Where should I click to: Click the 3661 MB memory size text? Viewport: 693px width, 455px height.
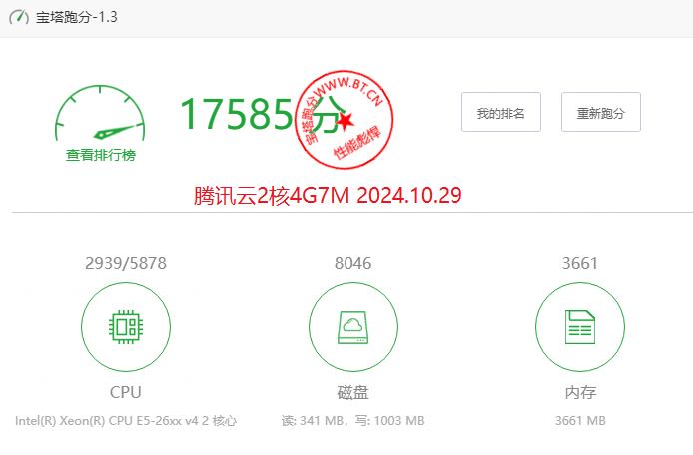(580, 420)
